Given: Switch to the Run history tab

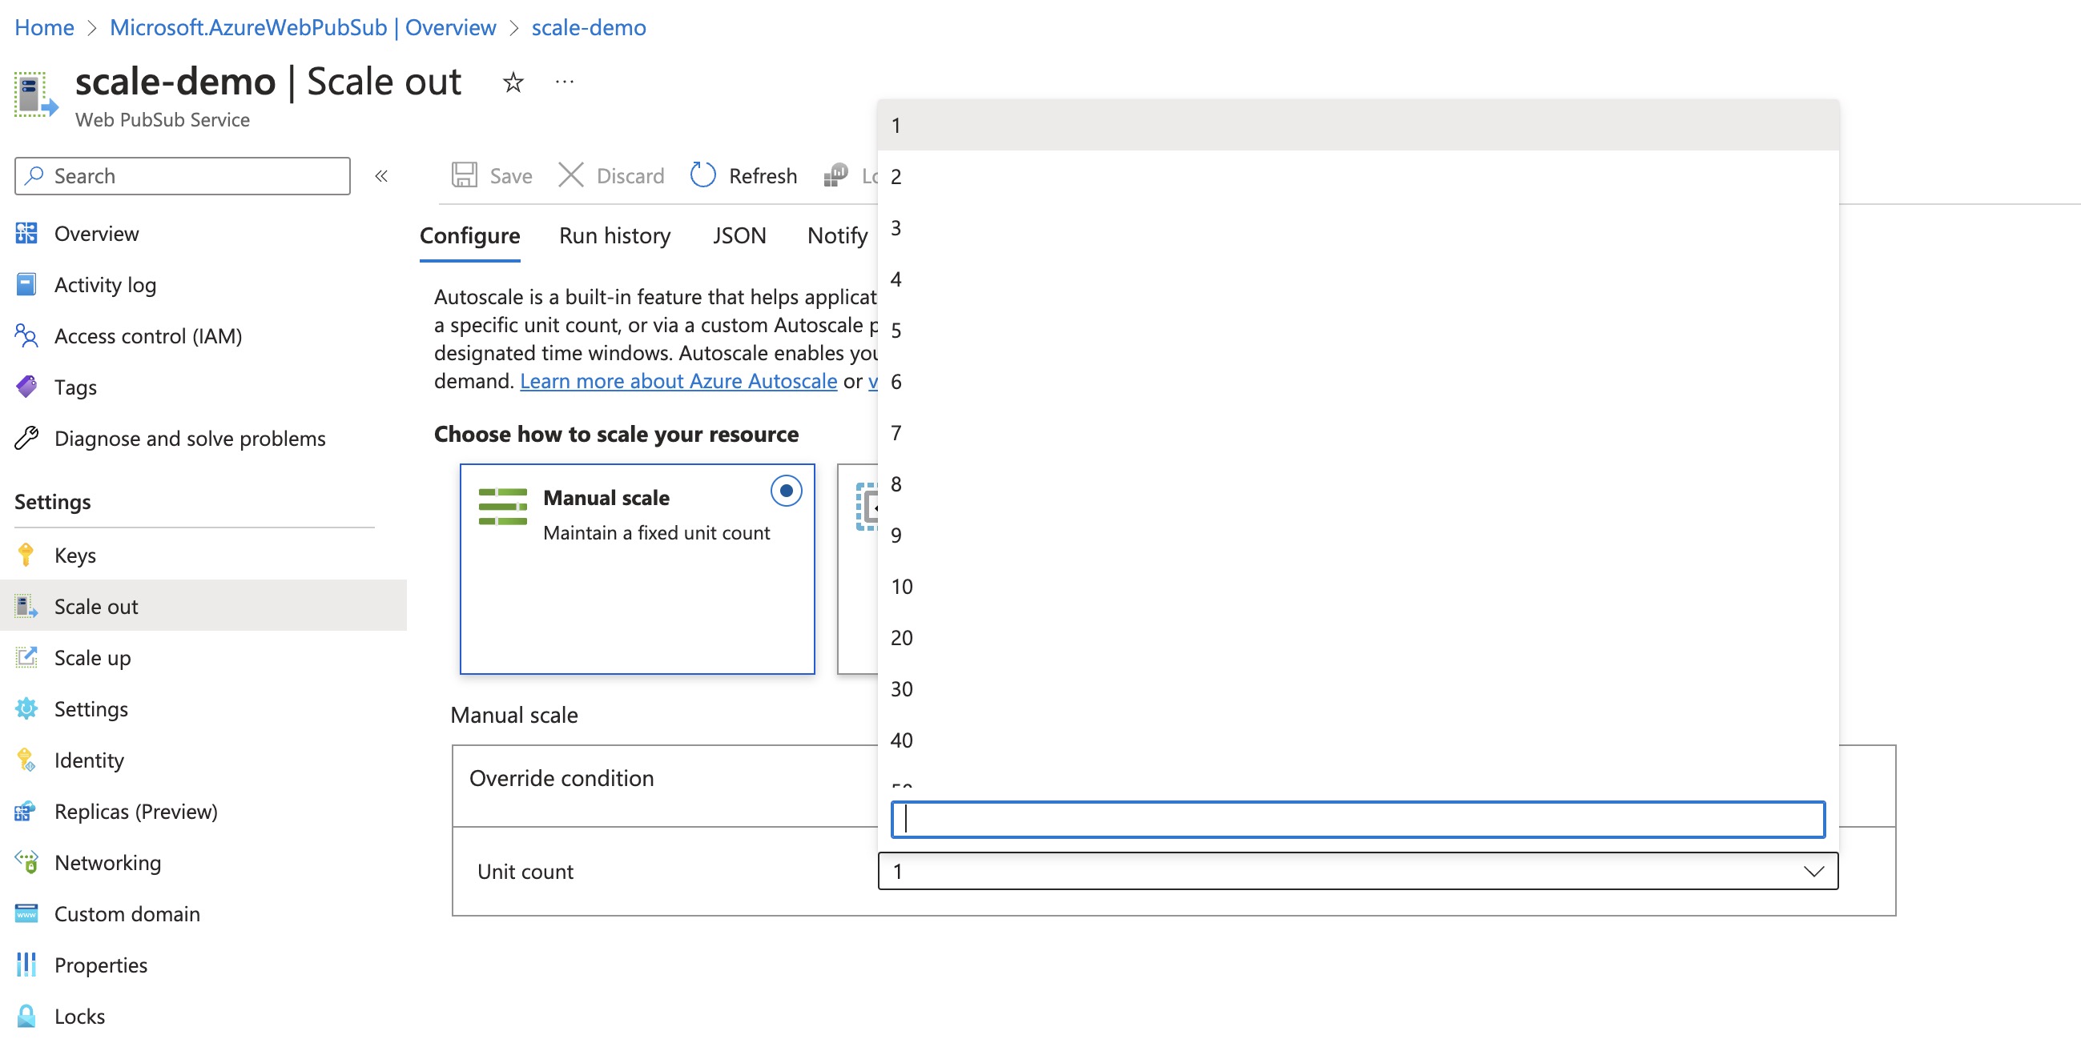Looking at the screenshot, I should point(614,233).
